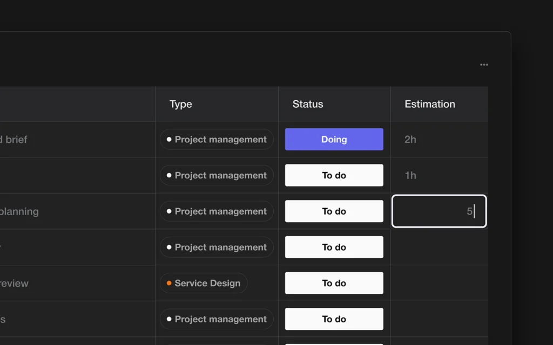Open To do status in Service Design row
Viewport: 553px width, 345px height.
(x=334, y=283)
